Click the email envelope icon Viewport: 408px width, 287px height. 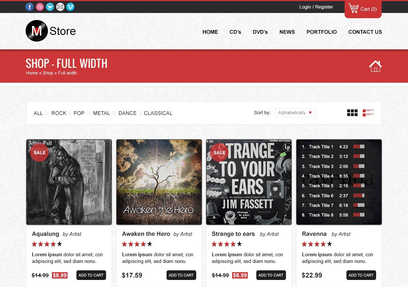[60, 7]
